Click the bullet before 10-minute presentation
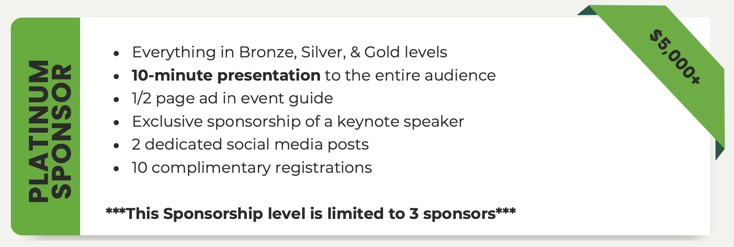The height and width of the screenshot is (247, 734). [116, 76]
